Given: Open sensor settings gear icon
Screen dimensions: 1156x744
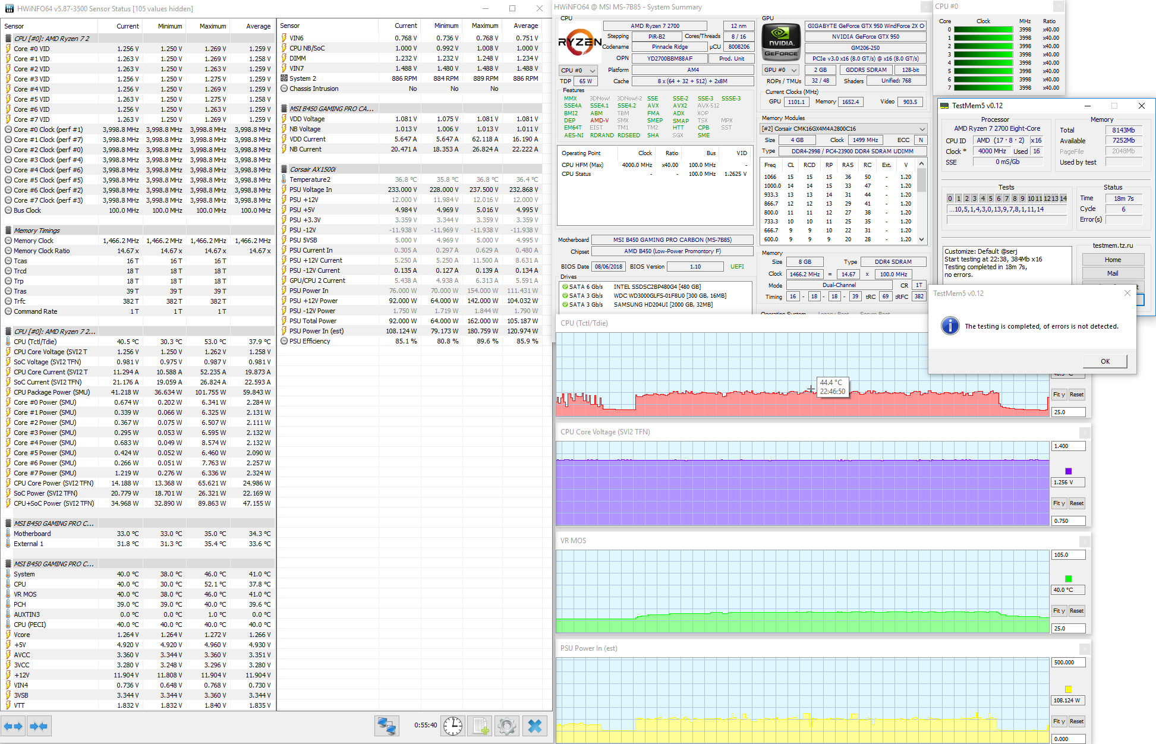Looking at the screenshot, I should [x=507, y=726].
